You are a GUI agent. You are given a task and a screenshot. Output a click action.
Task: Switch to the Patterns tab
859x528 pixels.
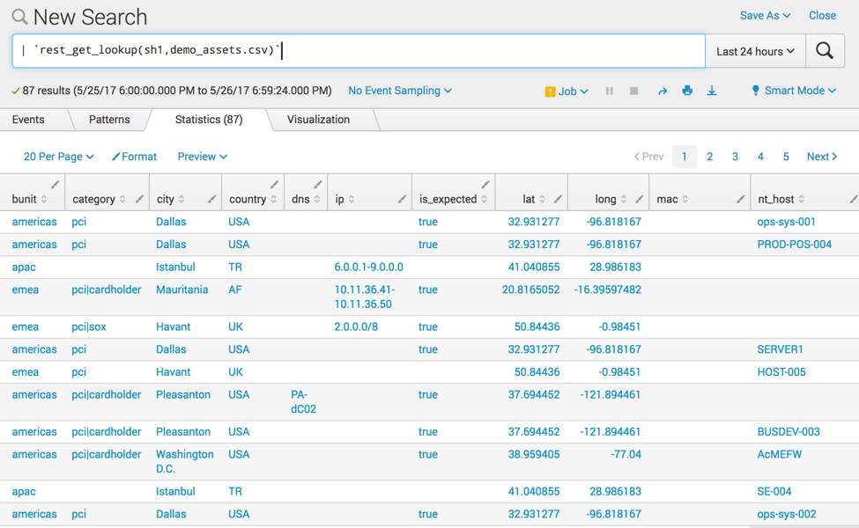click(x=109, y=120)
